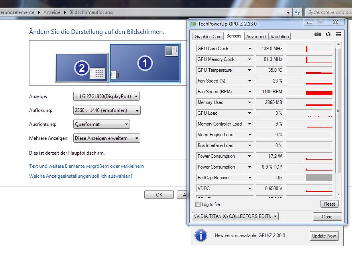Click the breadcrumb arrow before Bildschirmauflösung
352x265 pixels.
(x=65, y=13)
